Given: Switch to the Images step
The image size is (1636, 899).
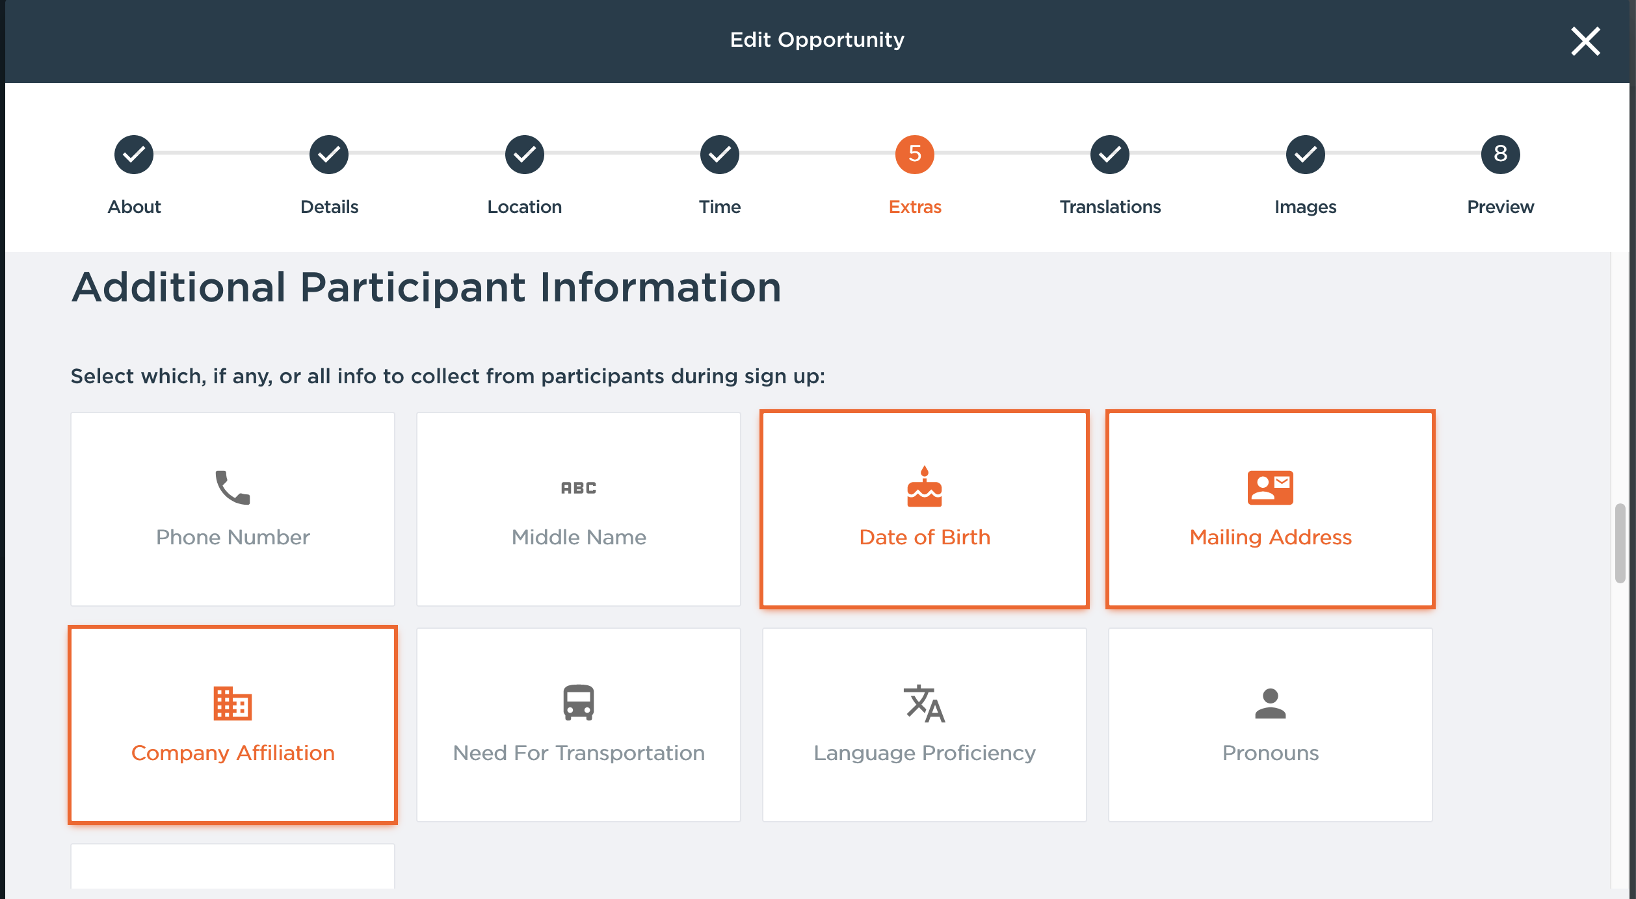Looking at the screenshot, I should [1305, 155].
